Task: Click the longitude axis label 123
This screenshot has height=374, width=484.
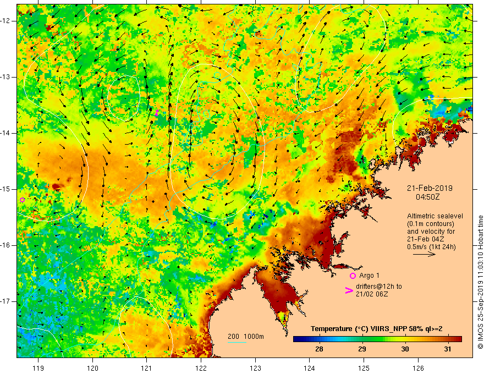Action: click(255, 368)
